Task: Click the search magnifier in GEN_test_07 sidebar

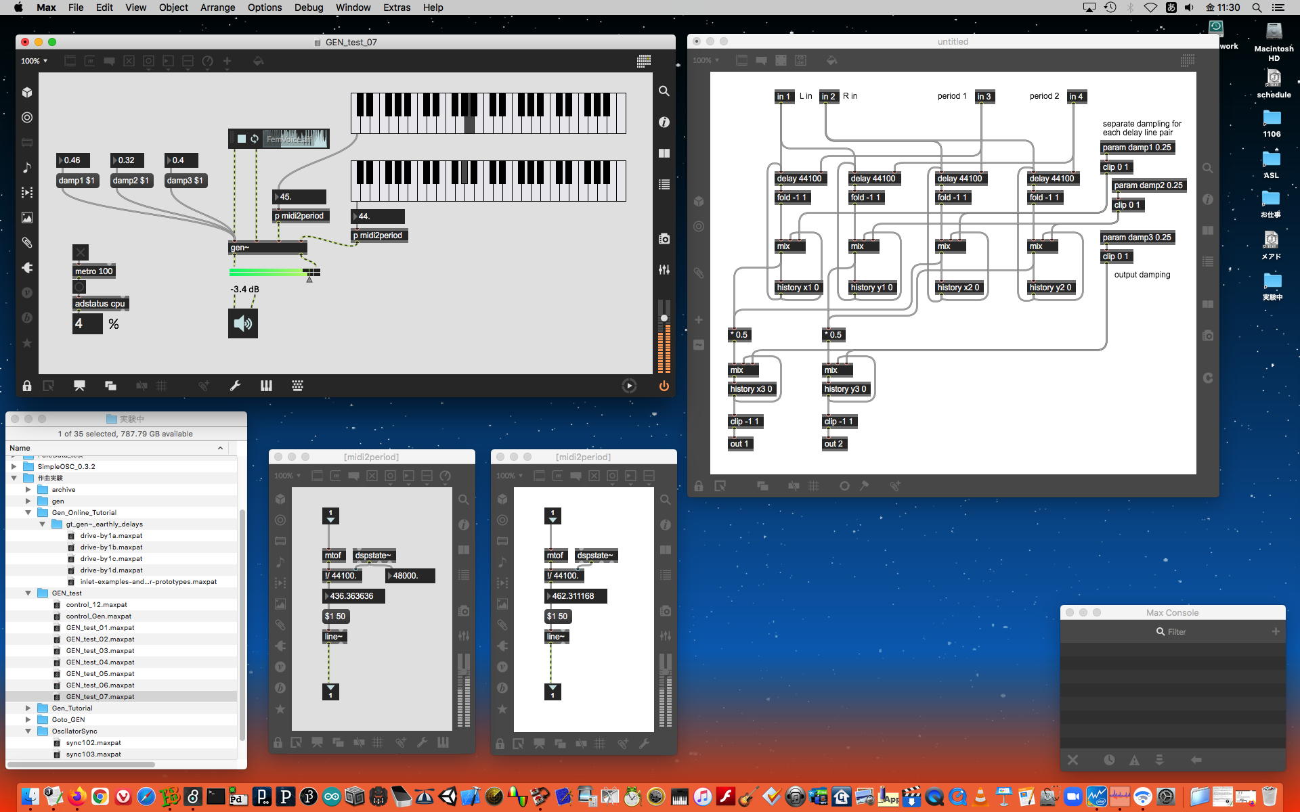Action: pyautogui.click(x=664, y=91)
